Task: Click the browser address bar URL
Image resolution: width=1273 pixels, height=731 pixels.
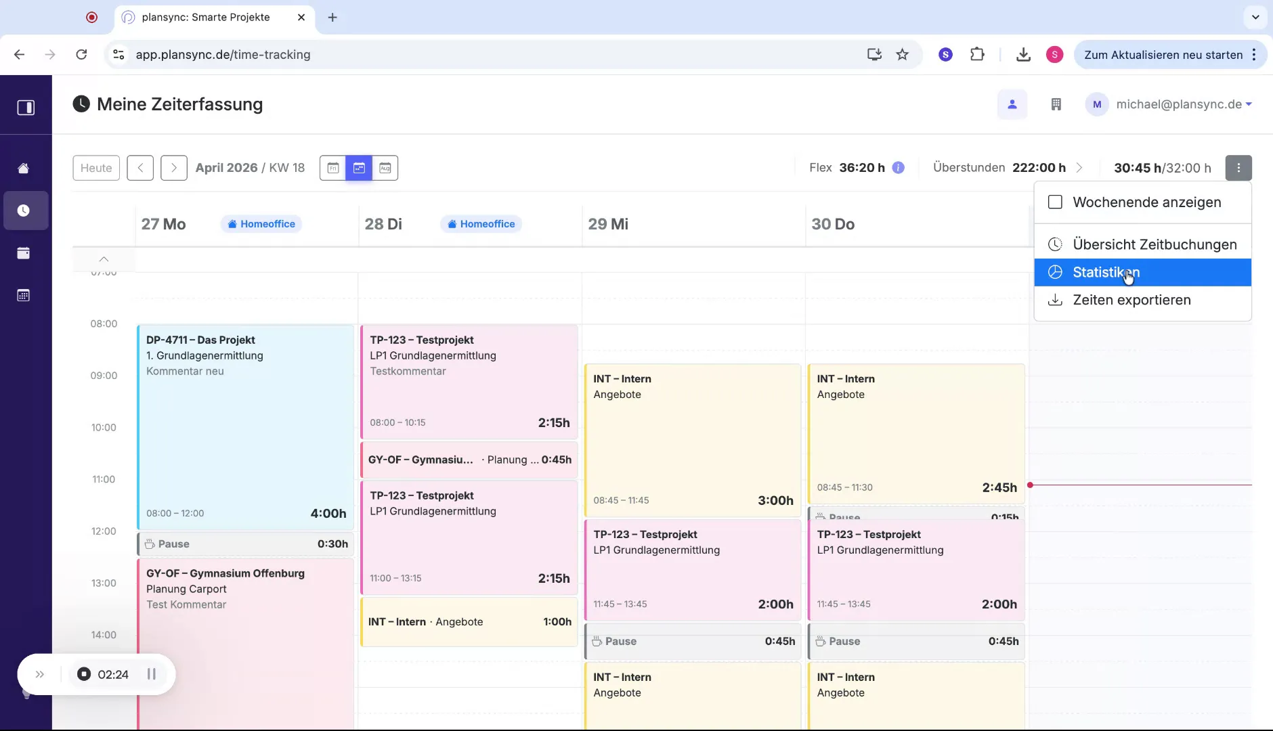Action: pos(223,55)
